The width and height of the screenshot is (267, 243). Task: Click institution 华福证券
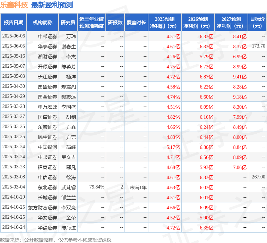48,228
